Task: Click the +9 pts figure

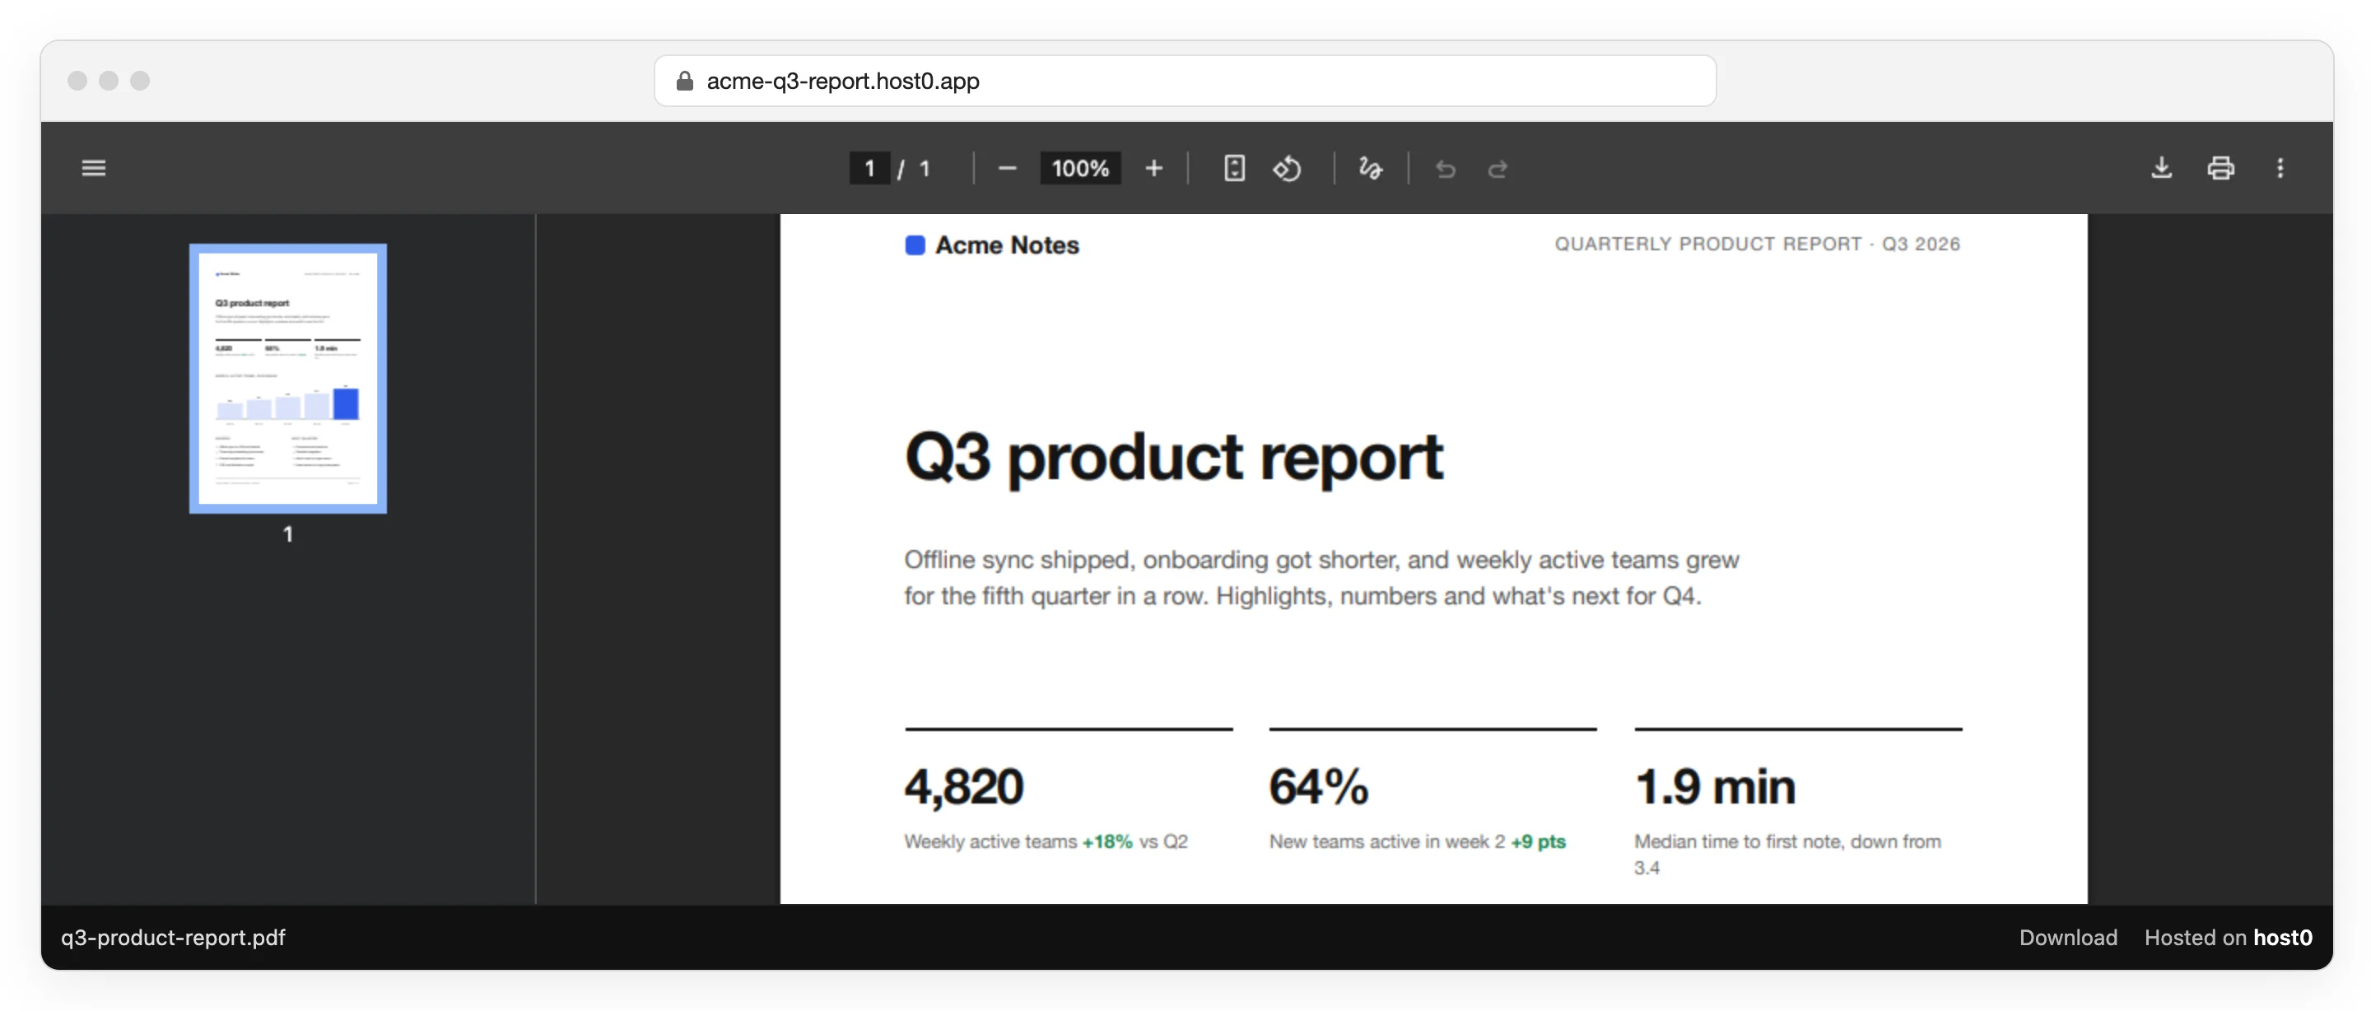Action: 1537,841
